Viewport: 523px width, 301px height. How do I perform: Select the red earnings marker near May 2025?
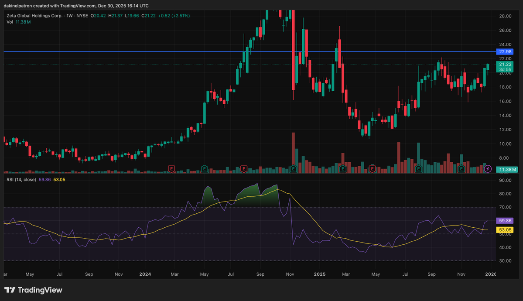pos(372,169)
